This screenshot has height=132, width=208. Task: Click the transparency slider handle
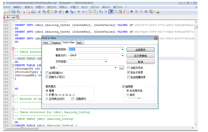[139, 98]
